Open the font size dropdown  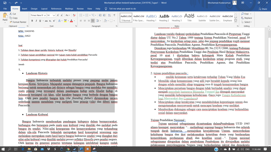pyautogui.click(x=54, y=15)
